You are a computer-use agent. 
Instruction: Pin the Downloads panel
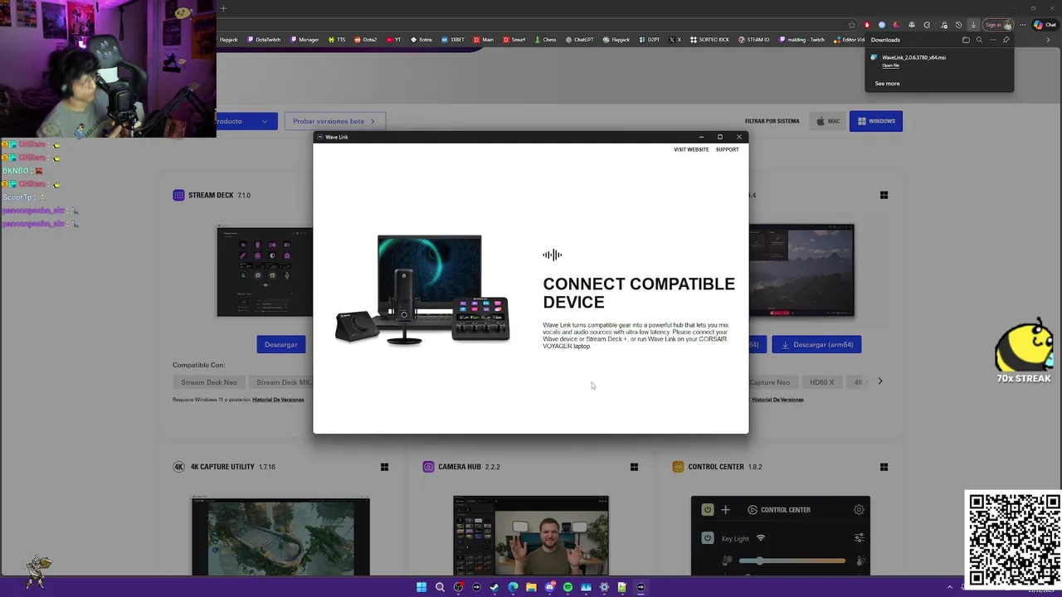[x=1006, y=40]
